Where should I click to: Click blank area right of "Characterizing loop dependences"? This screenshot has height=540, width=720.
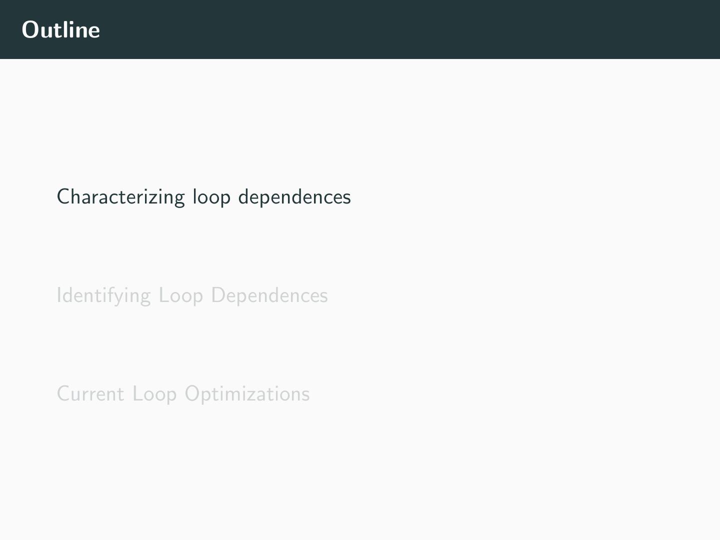pyautogui.click(x=500, y=197)
